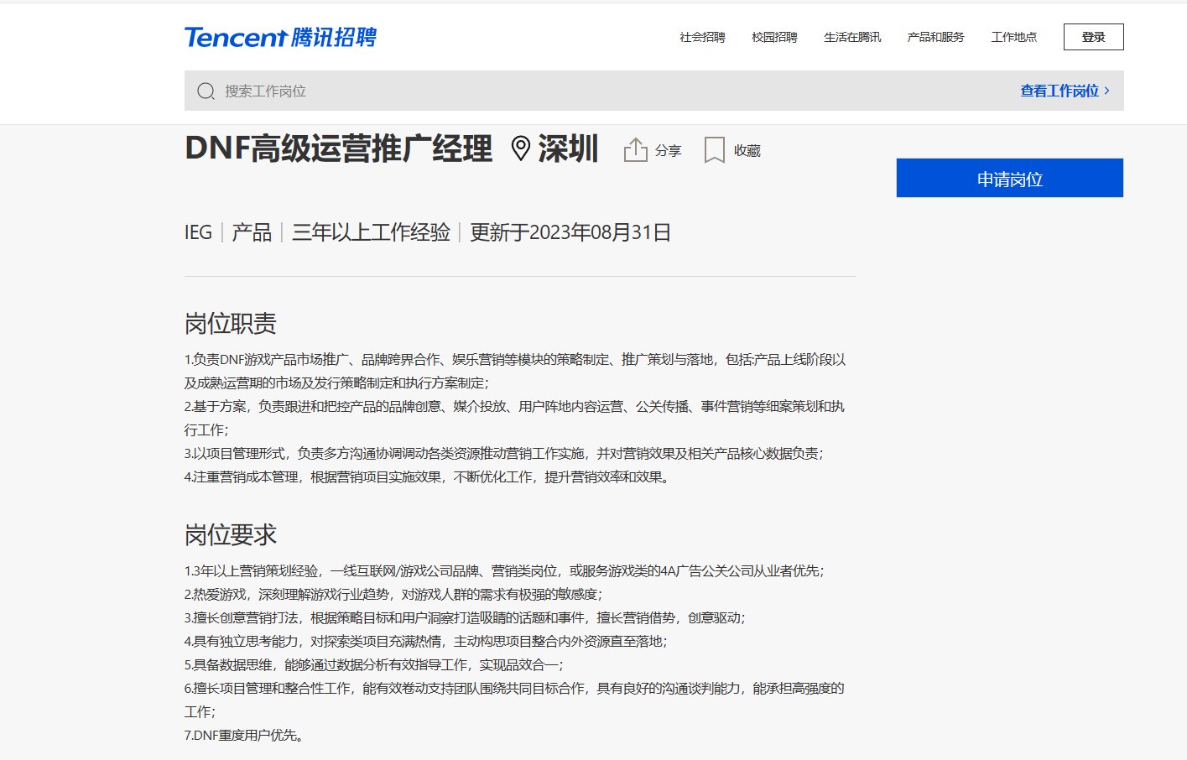This screenshot has height=760, width=1187.
Task: Click the line starting 1.3年以上营销策划经验
Action: 505,570
